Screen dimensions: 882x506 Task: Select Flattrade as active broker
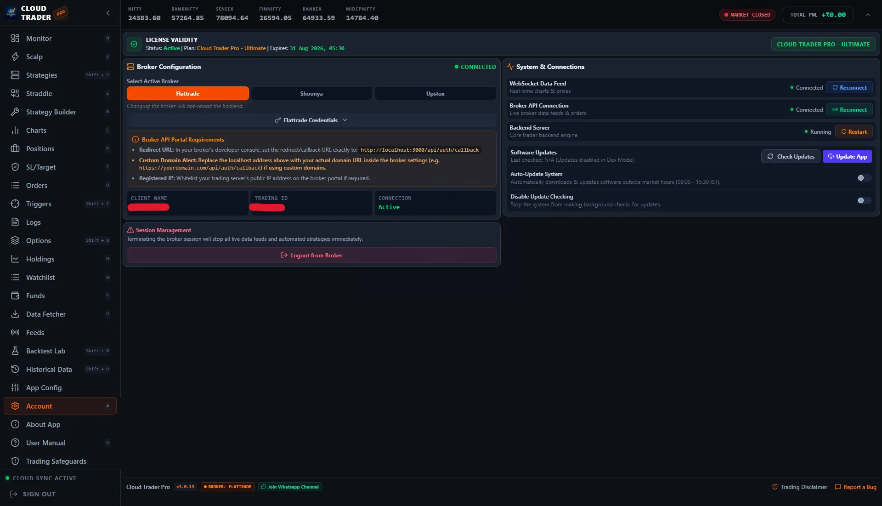point(188,93)
